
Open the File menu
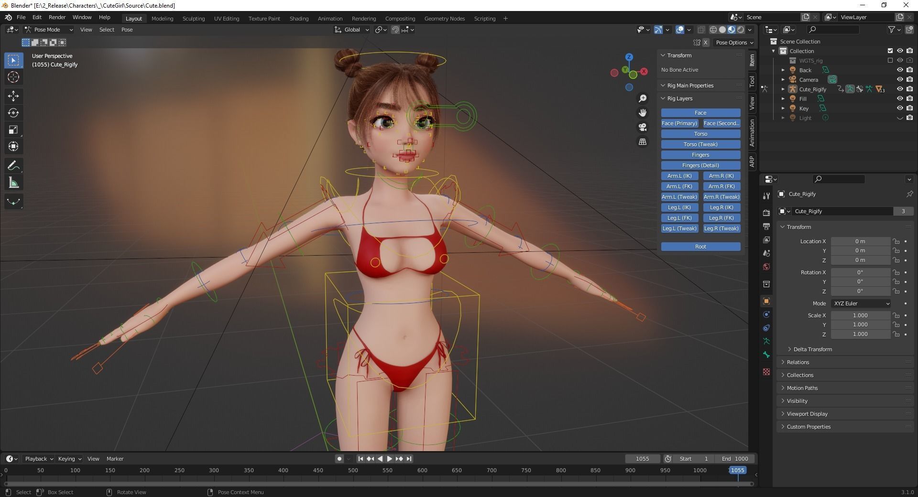pos(21,17)
